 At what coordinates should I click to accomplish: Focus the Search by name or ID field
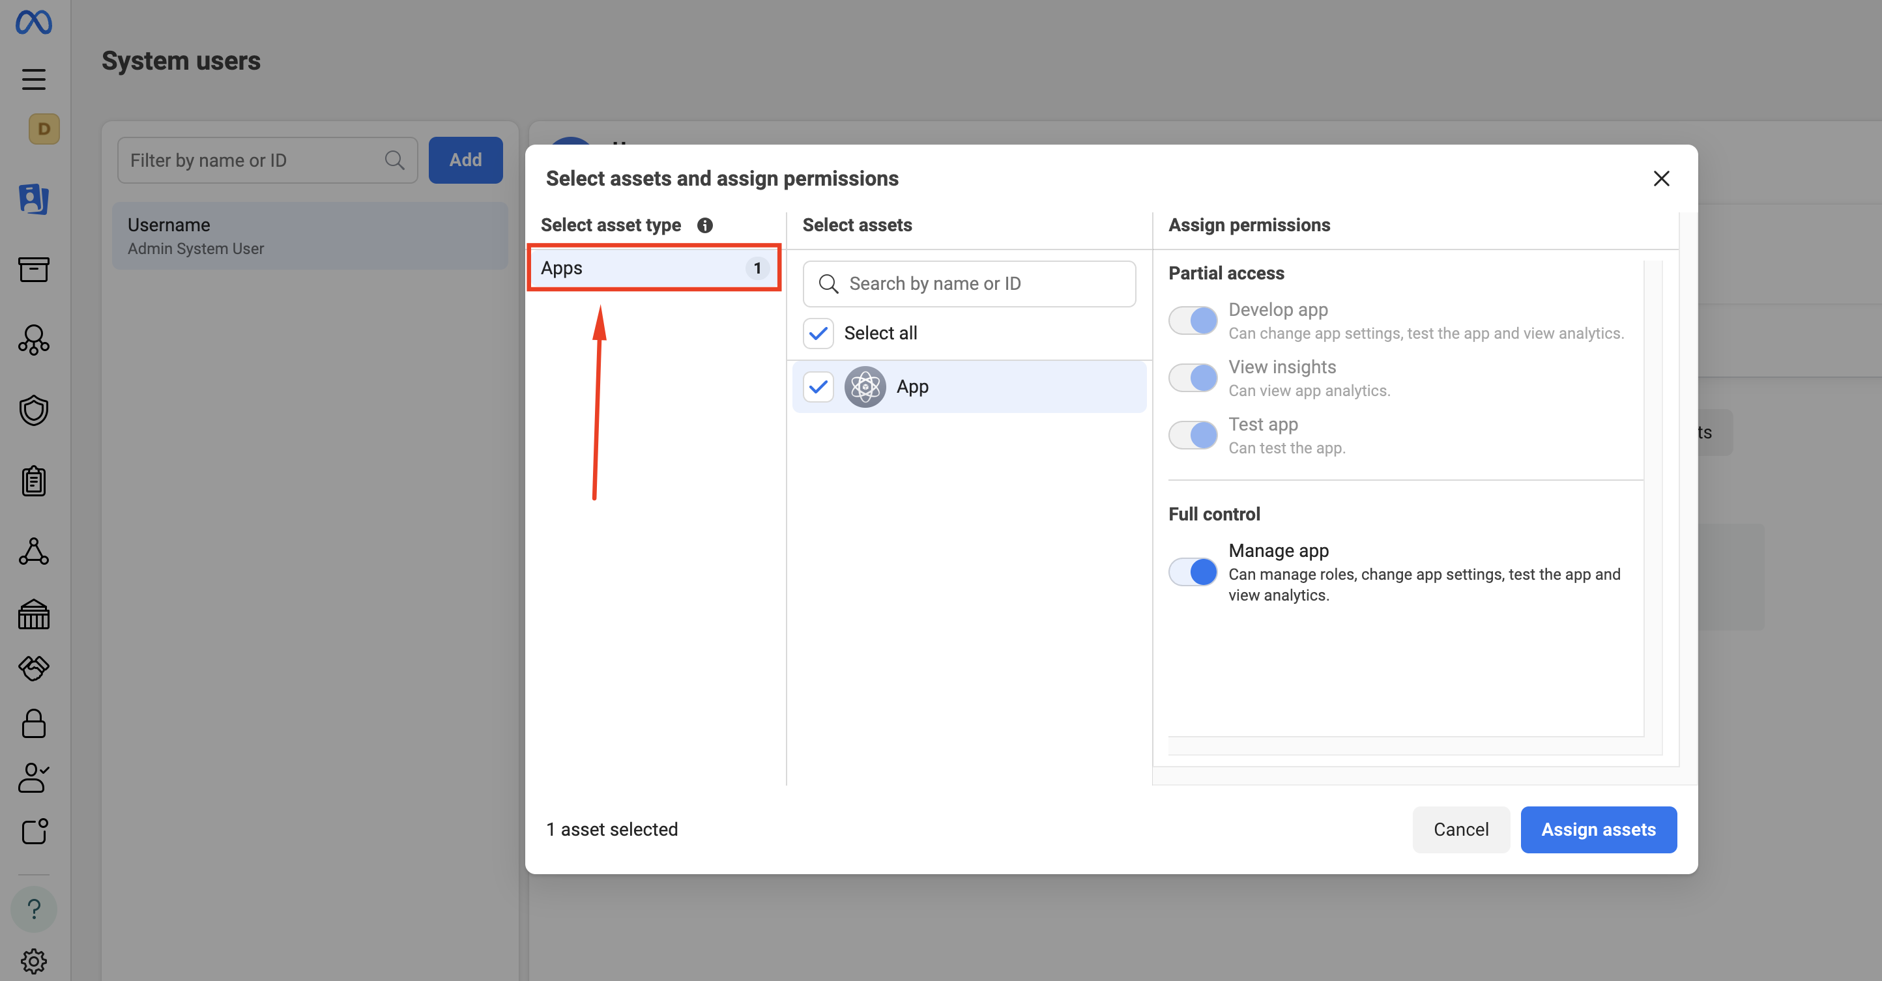point(969,283)
